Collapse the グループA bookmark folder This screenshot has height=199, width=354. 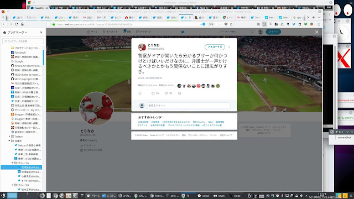pyautogui.click(x=13, y=163)
